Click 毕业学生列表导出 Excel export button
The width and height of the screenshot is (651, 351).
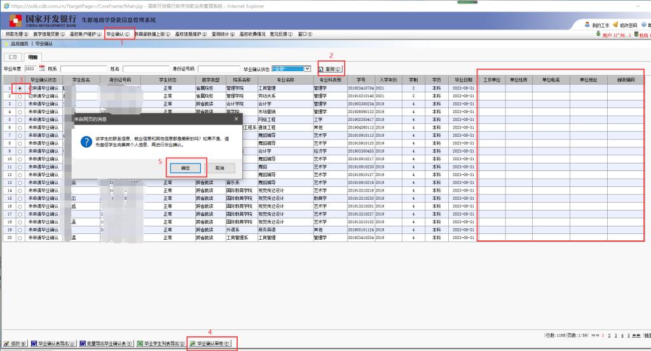161,343
